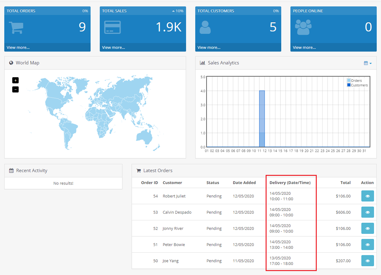Click the Total column header
This screenshot has width=381, height=275.
(345, 183)
